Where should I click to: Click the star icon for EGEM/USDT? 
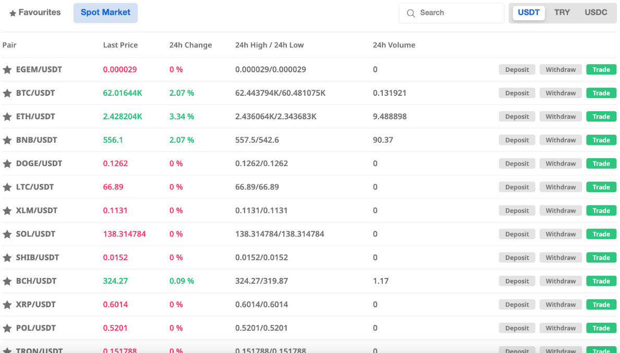click(7, 70)
